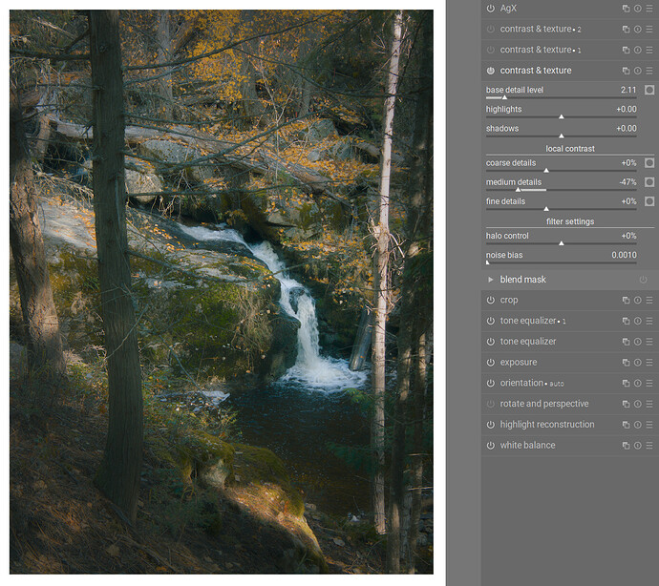The image size is (659, 586).
Task: Expand the crop module header
Action: tap(509, 300)
